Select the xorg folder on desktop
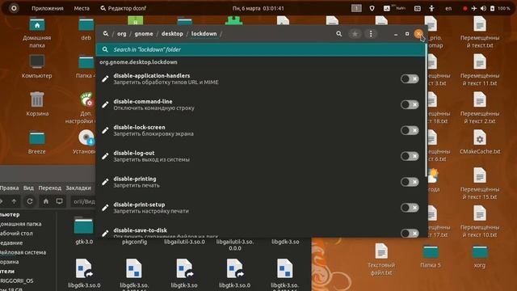This screenshot has height=291, width=517. [480, 257]
